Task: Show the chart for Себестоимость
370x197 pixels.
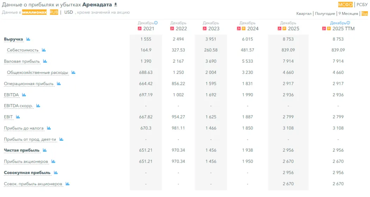Action: [x=44, y=50]
